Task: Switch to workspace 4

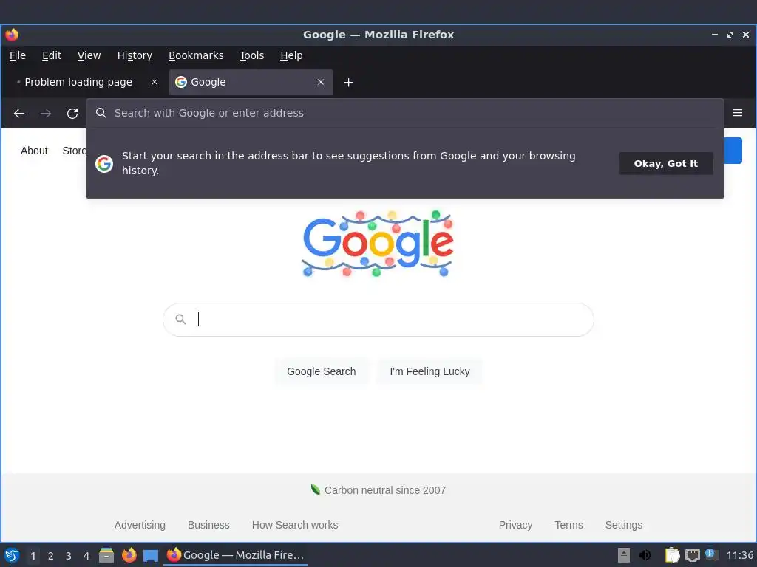Action: coord(86,556)
